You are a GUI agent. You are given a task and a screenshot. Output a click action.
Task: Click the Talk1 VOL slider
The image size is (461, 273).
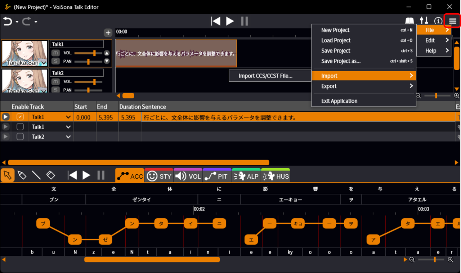[x=88, y=53]
